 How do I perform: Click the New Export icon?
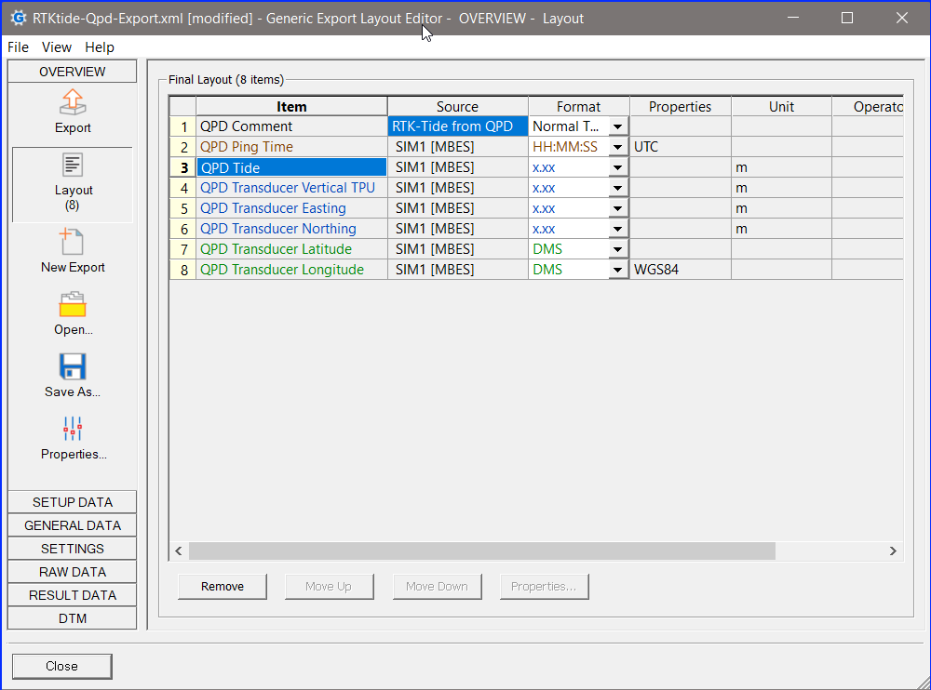tap(73, 242)
